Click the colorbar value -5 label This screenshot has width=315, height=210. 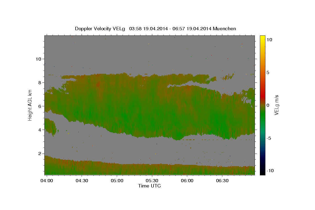[x=269, y=138]
